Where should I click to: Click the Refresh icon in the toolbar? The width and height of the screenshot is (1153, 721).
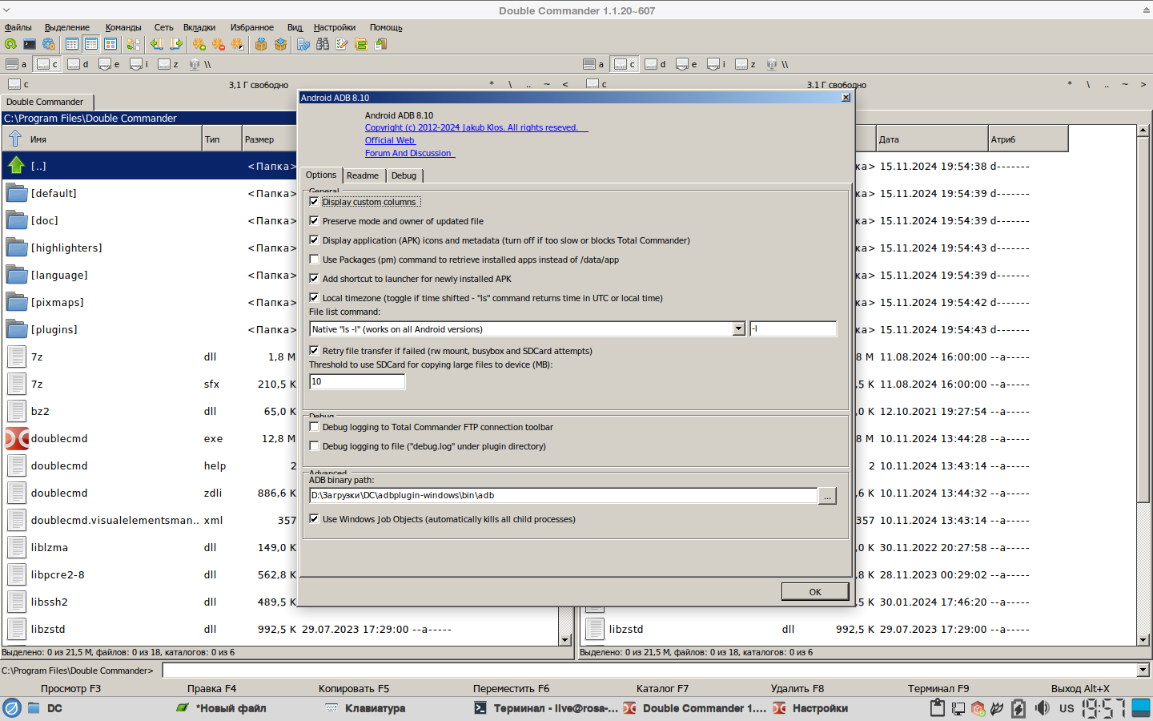pyautogui.click(x=10, y=44)
